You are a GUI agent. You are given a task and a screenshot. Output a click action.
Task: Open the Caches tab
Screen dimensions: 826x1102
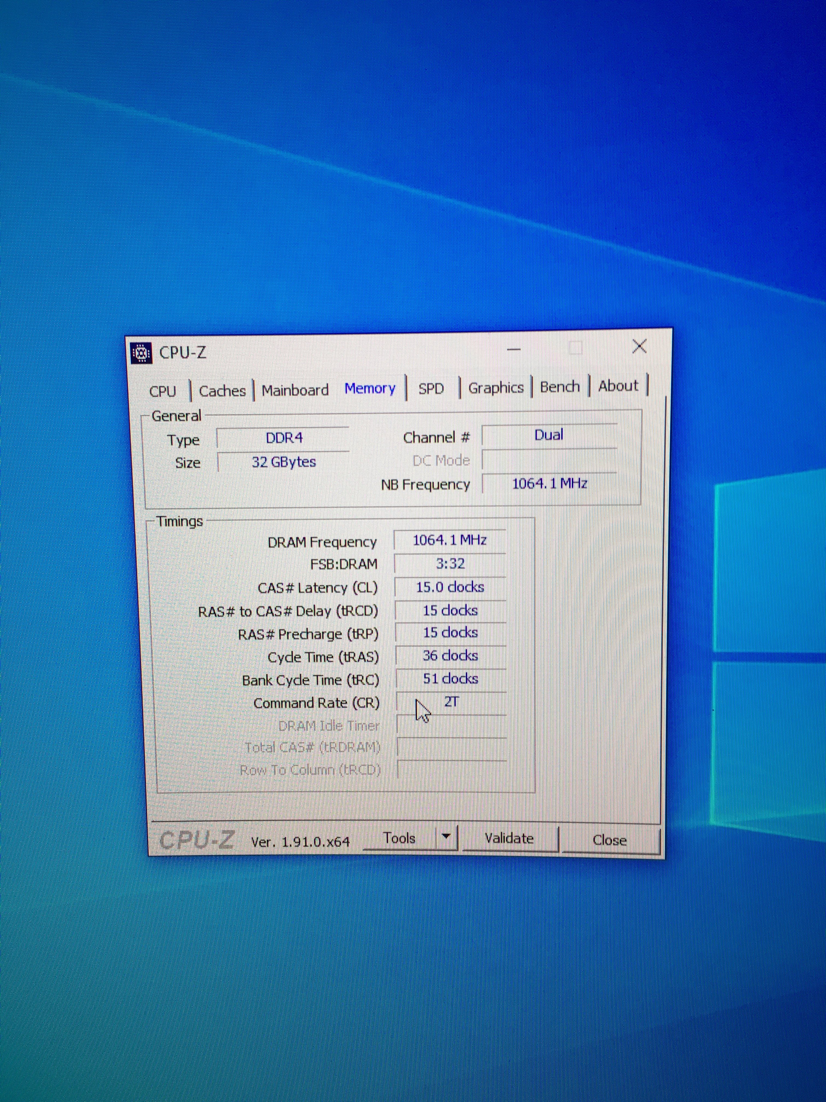tap(223, 391)
